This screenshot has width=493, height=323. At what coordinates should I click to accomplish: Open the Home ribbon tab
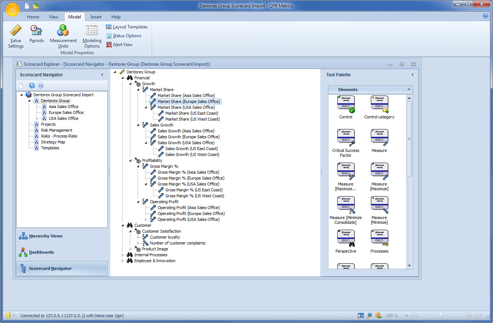click(x=33, y=17)
